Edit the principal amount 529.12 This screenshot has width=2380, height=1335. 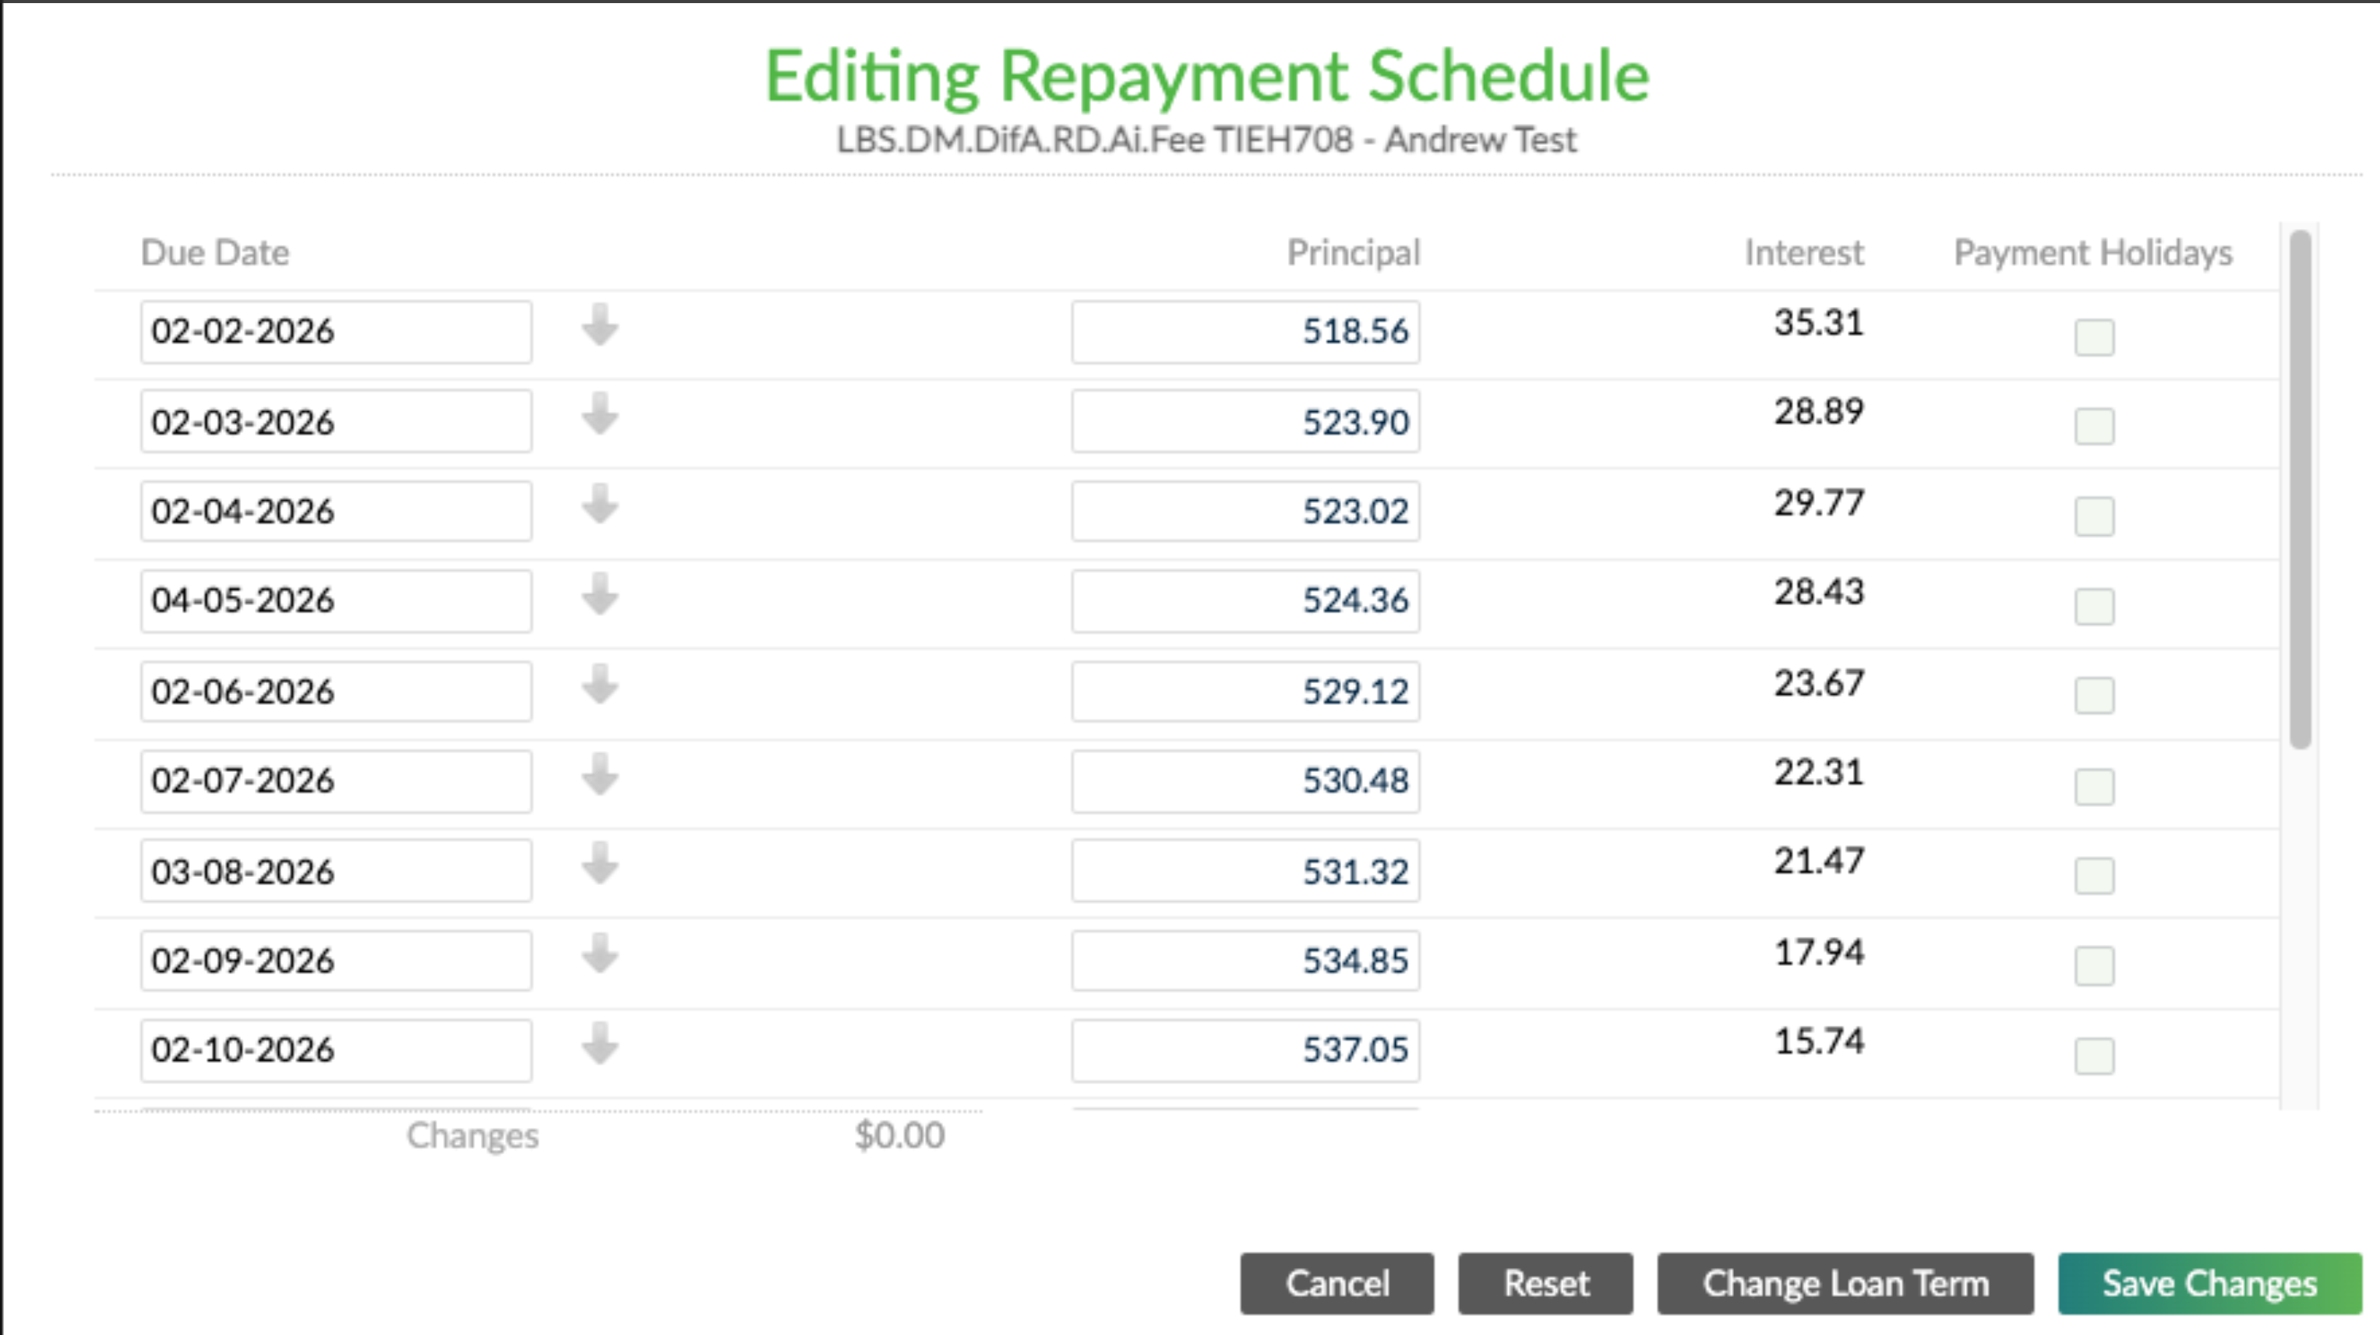tap(1245, 691)
